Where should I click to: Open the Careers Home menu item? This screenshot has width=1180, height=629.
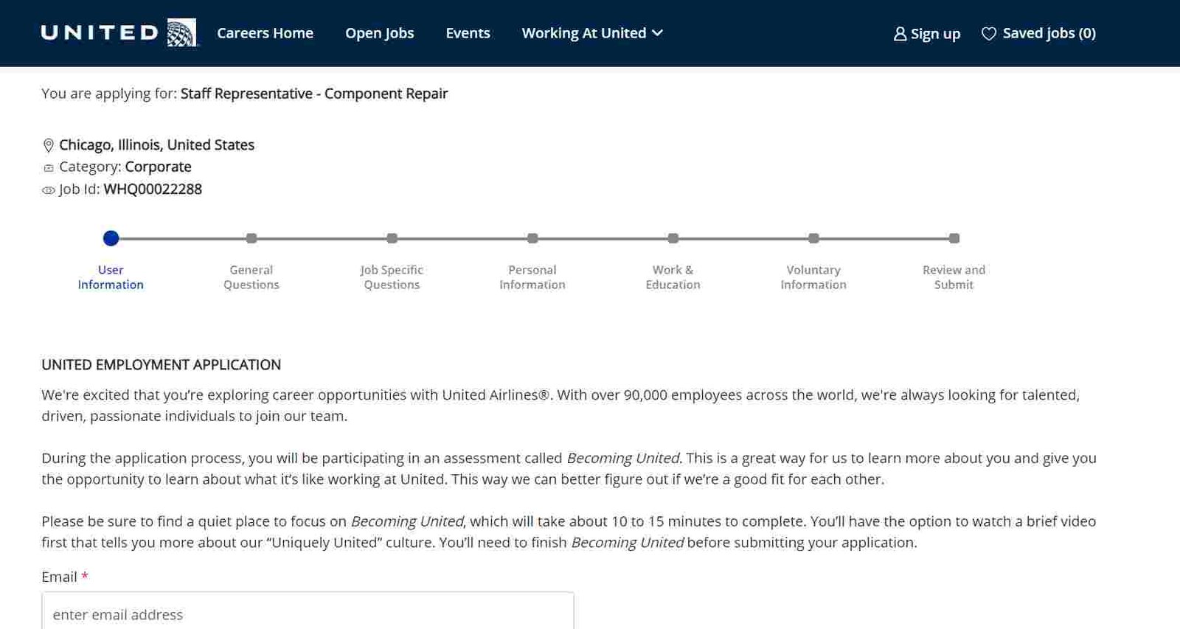click(x=265, y=33)
